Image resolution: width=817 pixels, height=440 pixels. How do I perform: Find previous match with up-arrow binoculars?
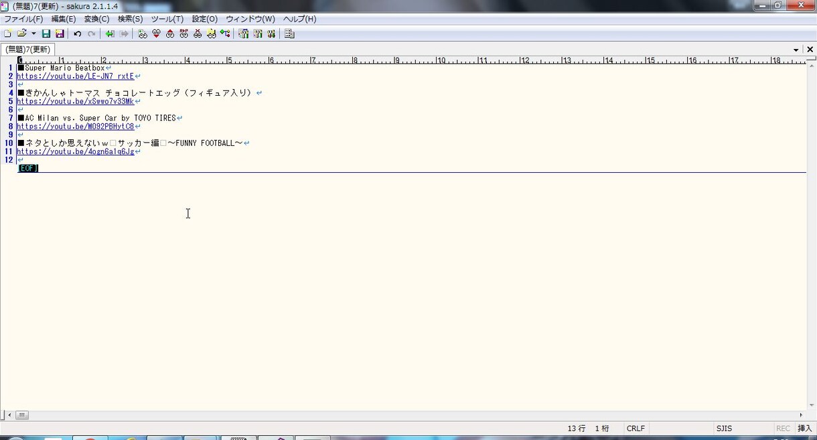coord(170,33)
